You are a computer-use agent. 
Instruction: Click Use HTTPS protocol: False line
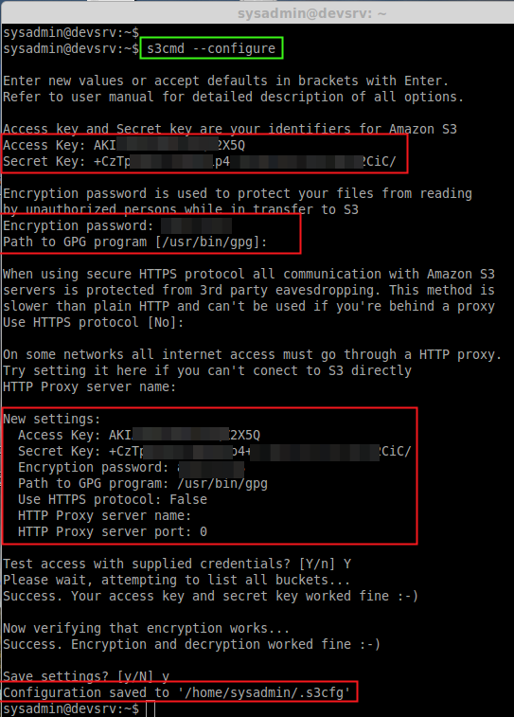point(113,499)
